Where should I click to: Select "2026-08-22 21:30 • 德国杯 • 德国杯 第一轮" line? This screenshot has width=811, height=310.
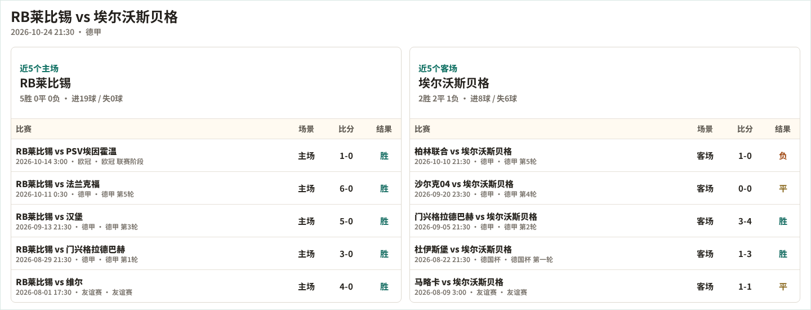[x=484, y=260]
